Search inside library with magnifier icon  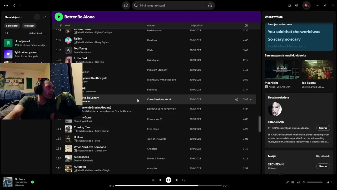(7, 33)
